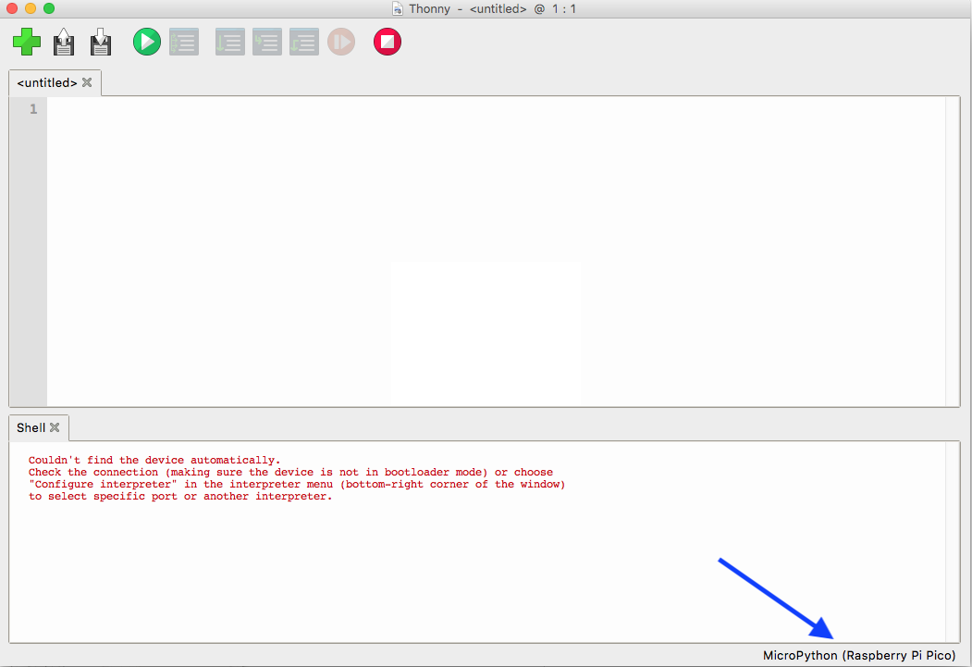Close the Shell panel tab
The height and width of the screenshot is (667, 972).
pyautogui.click(x=55, y=427)
